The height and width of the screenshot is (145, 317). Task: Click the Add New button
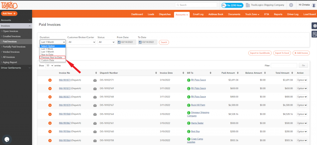coord(9,14)
